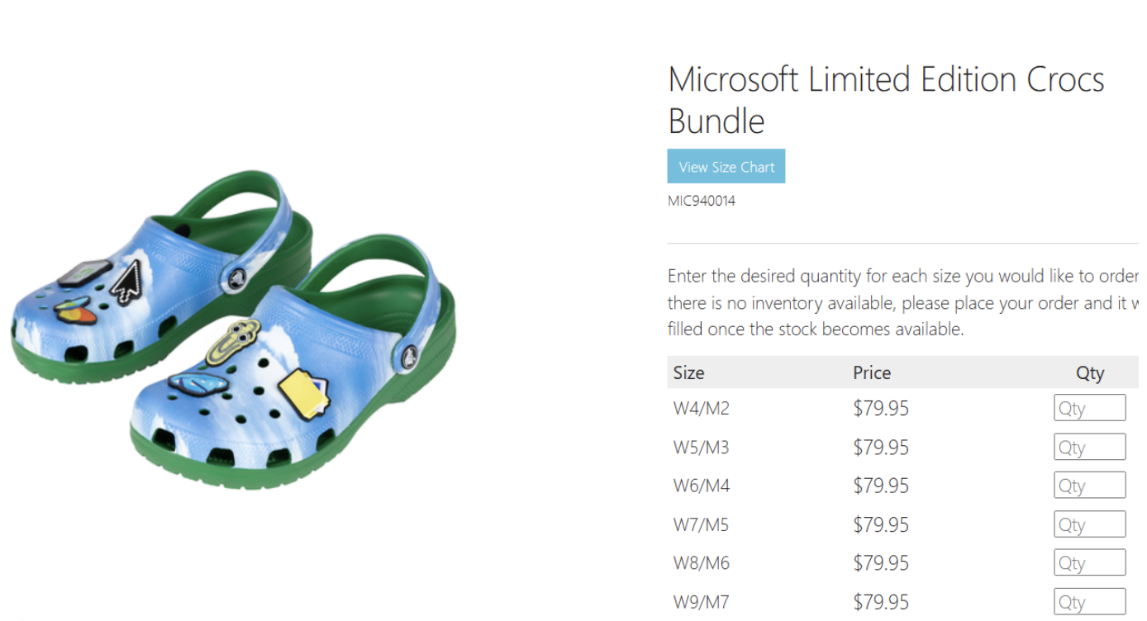The height and width of the screenshot is (621, 1147).
Task: Click the monitor-shaped charm on back shoe
Action: 83,273
